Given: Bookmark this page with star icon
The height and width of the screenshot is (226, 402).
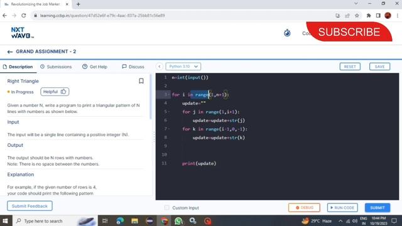Looking at the screenshot, I should pyautogui.click(x=357, y=16).
